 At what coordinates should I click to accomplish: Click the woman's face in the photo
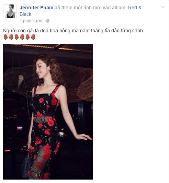[40, 69]
